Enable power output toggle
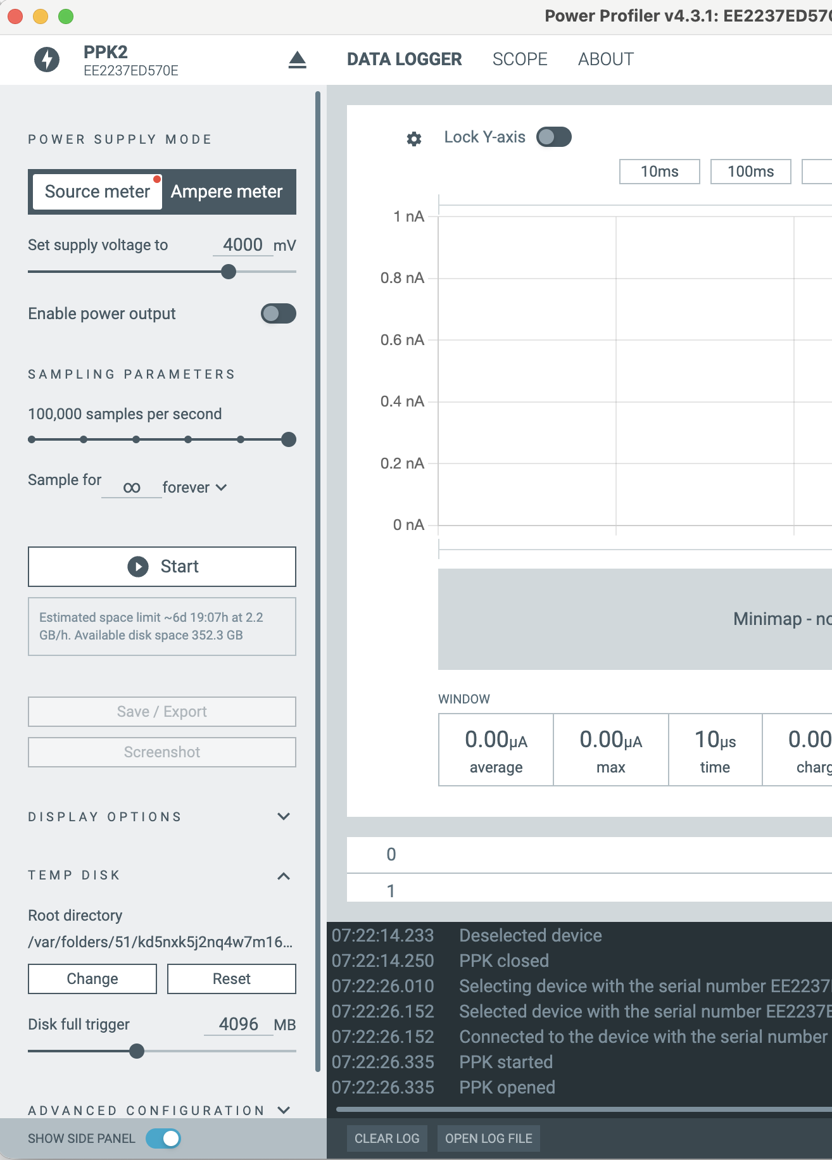This screenshot has height=1160, width=832. pyautogui.click(x=279, y=313)
